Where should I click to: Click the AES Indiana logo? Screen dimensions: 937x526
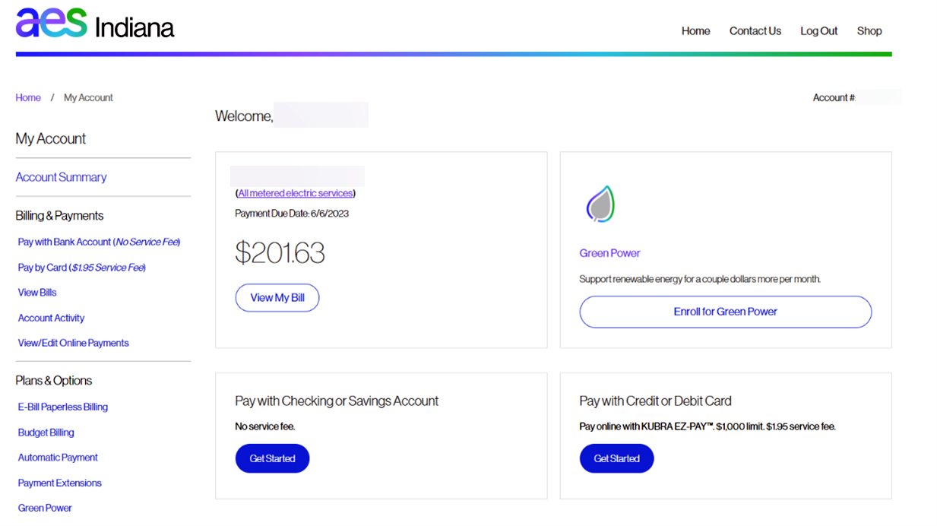tap(95, 24)
